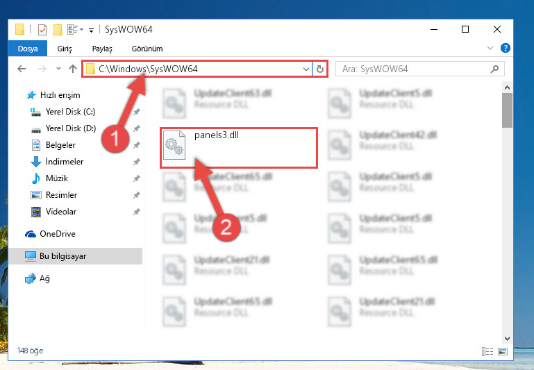Viewport: 534px width, 370px height.
Task: Click the Yerel Disk (C:) drive icon
Action: 35,112
